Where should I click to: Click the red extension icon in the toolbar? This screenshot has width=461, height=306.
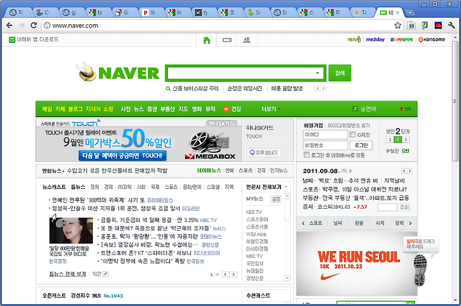438,26
